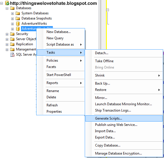Click Generate Scripts... menu item

(124, 118)
